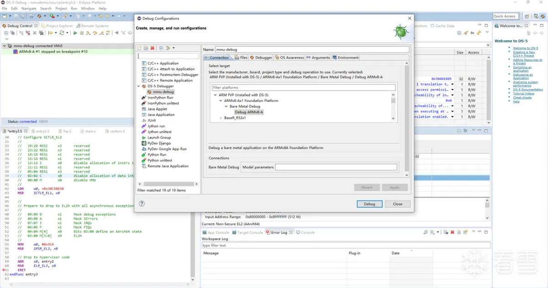
Task: Click the Project Explorer tab
Action: pos(56,26)
